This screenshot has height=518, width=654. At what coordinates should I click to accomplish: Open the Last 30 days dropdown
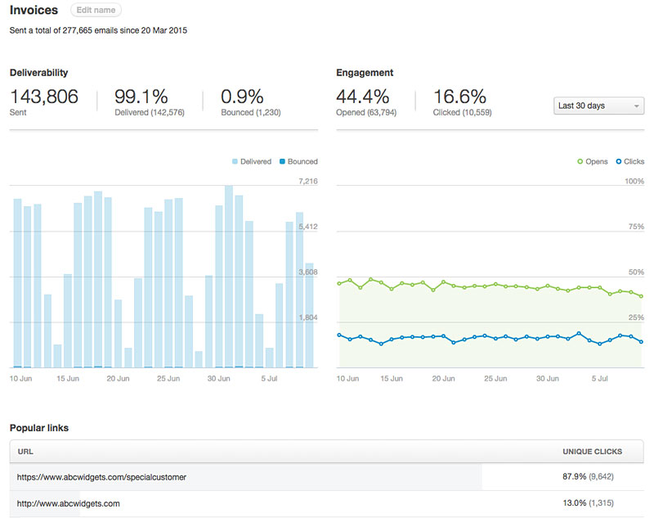[x=598, y=106]
